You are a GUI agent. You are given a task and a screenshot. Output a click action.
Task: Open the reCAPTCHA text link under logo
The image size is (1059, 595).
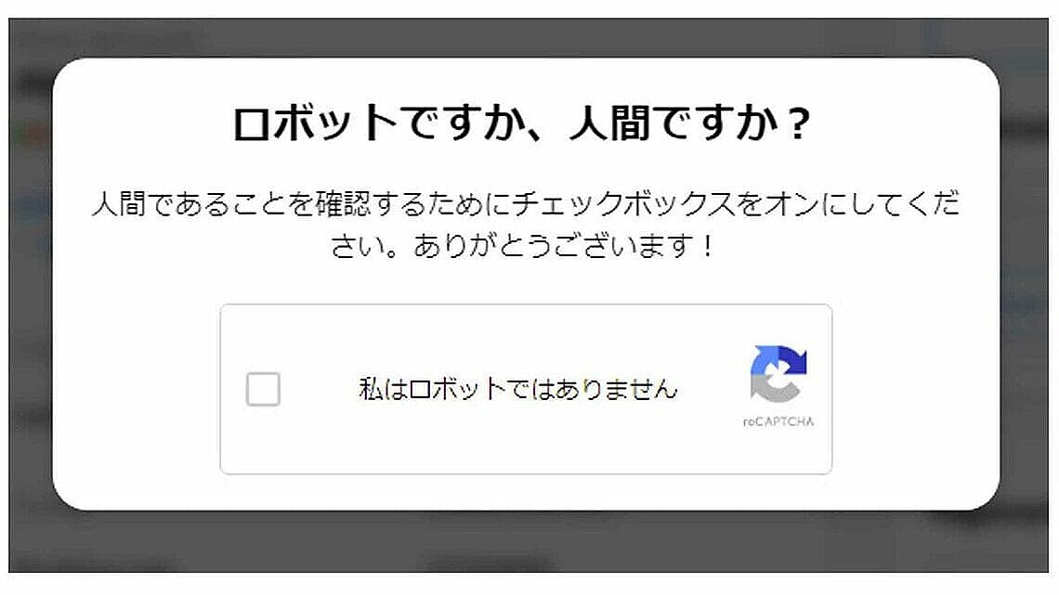(x=778, y=421)
